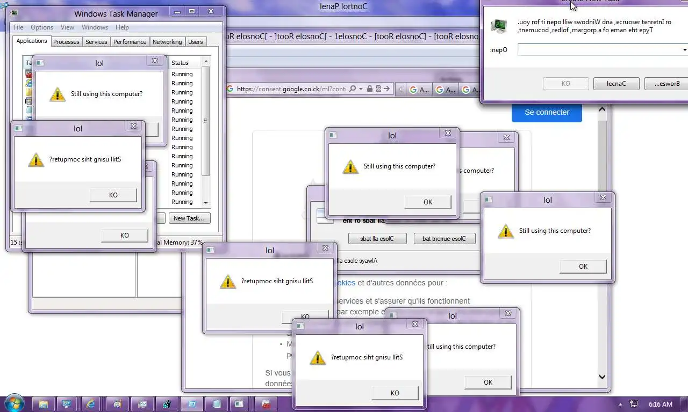Switch to the Networking tab

pyautogui.click(x=167, y=41)
